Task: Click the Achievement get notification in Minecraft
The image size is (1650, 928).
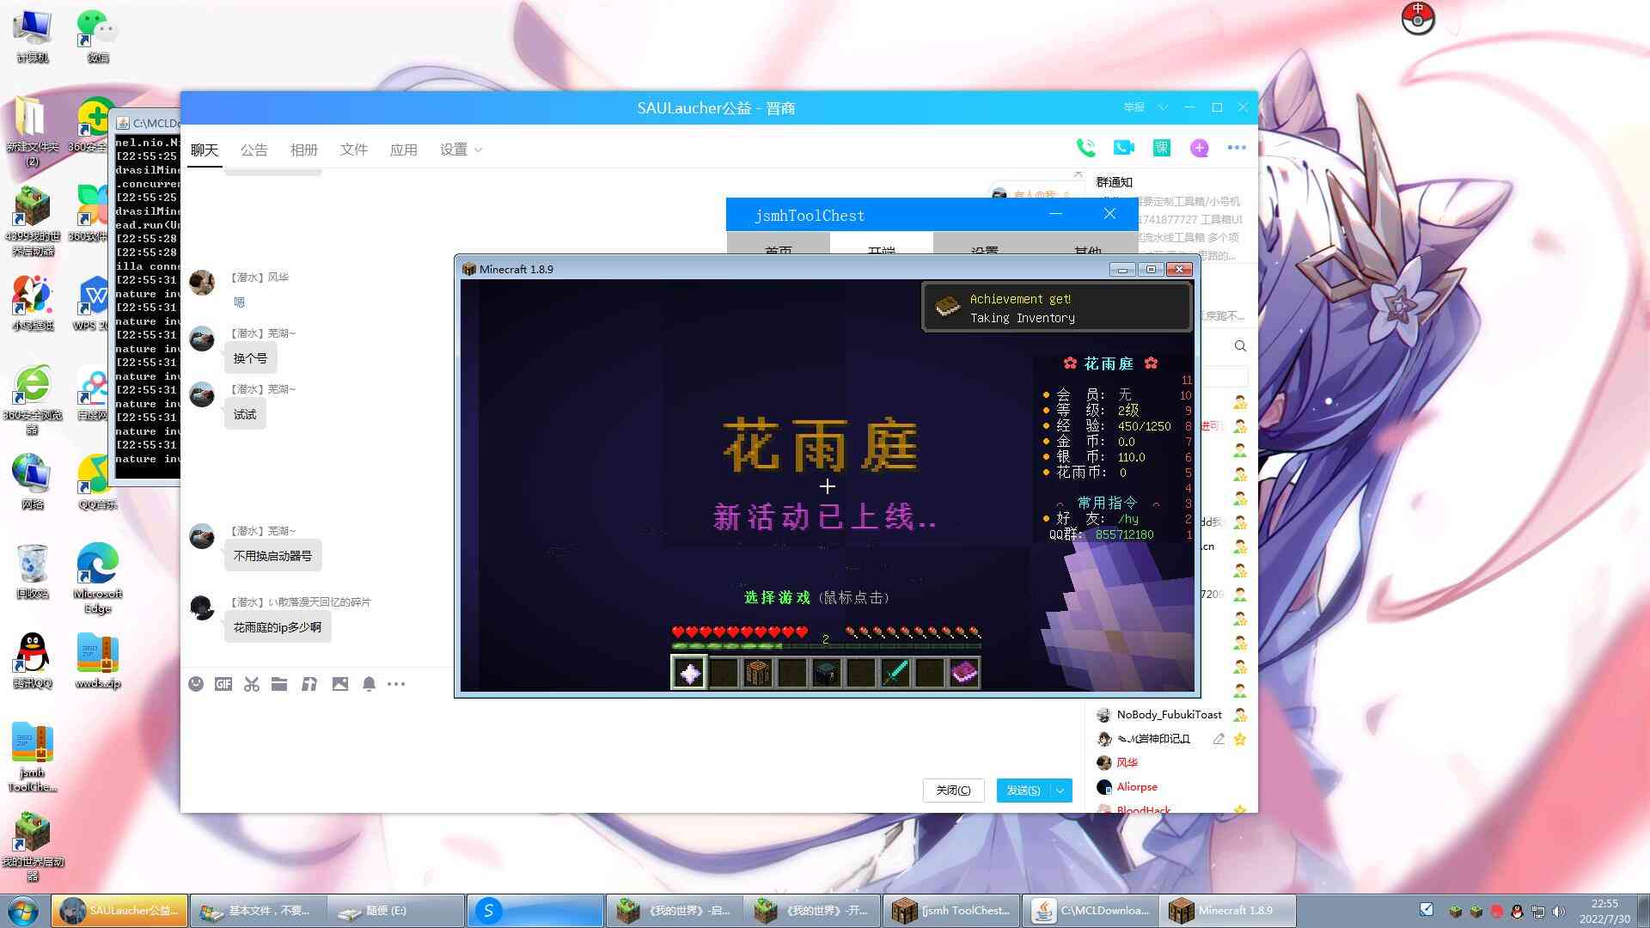Action: tap(1057, 308)
